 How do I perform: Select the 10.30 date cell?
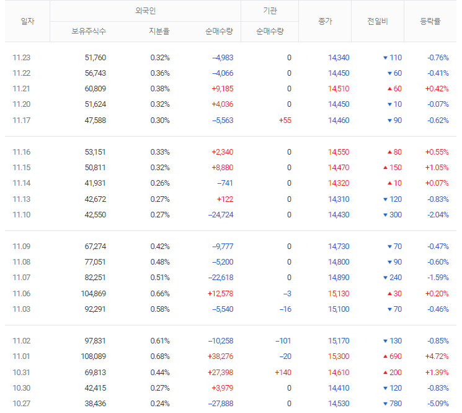coord(22,388)
